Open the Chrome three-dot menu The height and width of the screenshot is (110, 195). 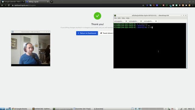point(193,5)
